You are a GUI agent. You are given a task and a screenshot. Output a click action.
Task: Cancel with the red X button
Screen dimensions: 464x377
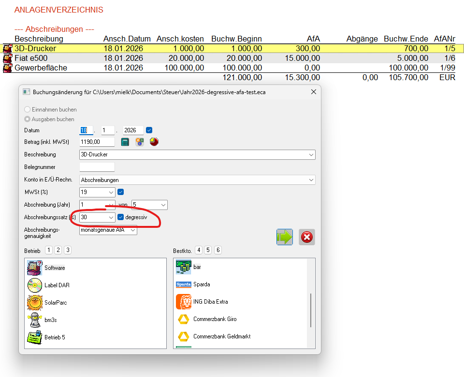point(307,237)
